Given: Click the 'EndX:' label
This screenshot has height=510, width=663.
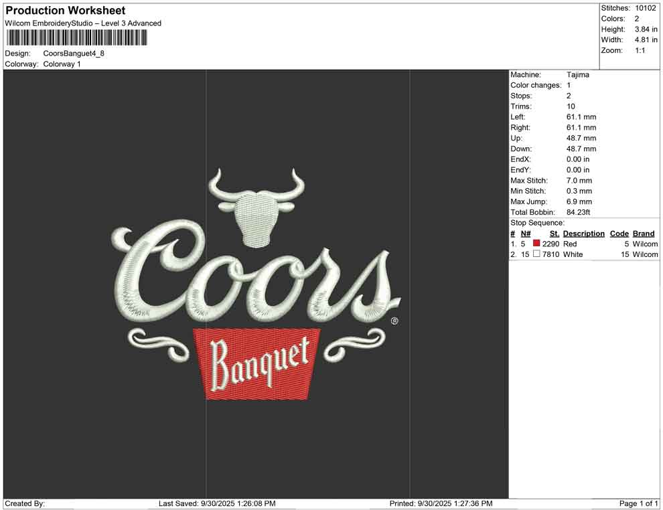Looking at the screenshot, I should (520, 159).
